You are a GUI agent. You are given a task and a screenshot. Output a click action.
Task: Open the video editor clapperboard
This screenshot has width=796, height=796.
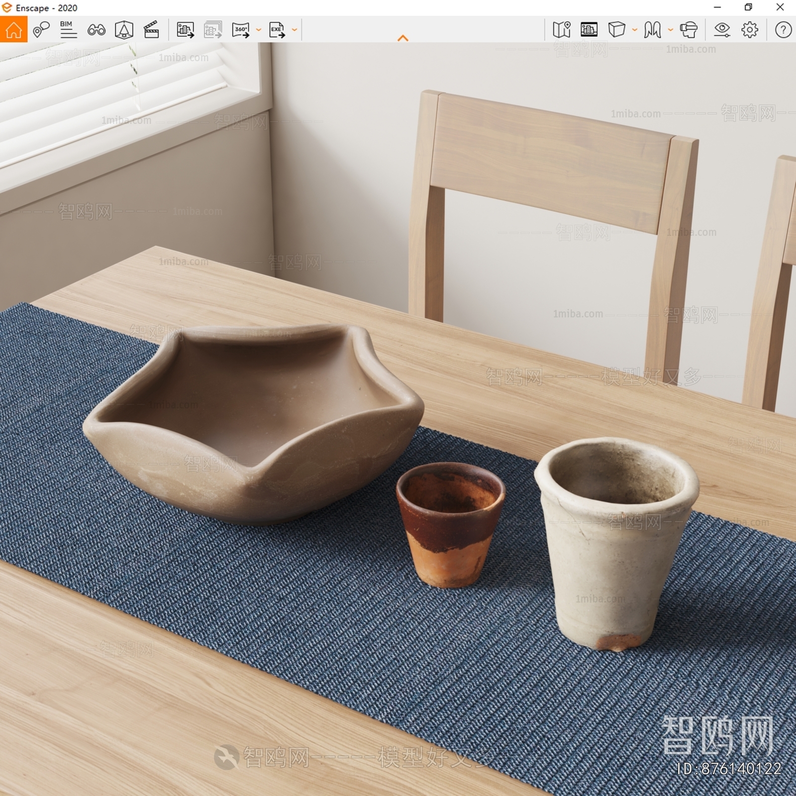click(151, 30)
